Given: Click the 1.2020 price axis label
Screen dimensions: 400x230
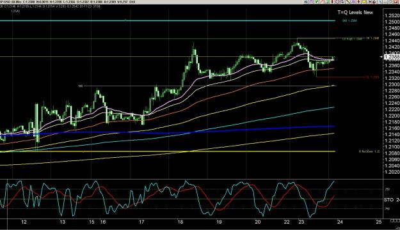Looking at the screenshot, I should click(392, 172).
